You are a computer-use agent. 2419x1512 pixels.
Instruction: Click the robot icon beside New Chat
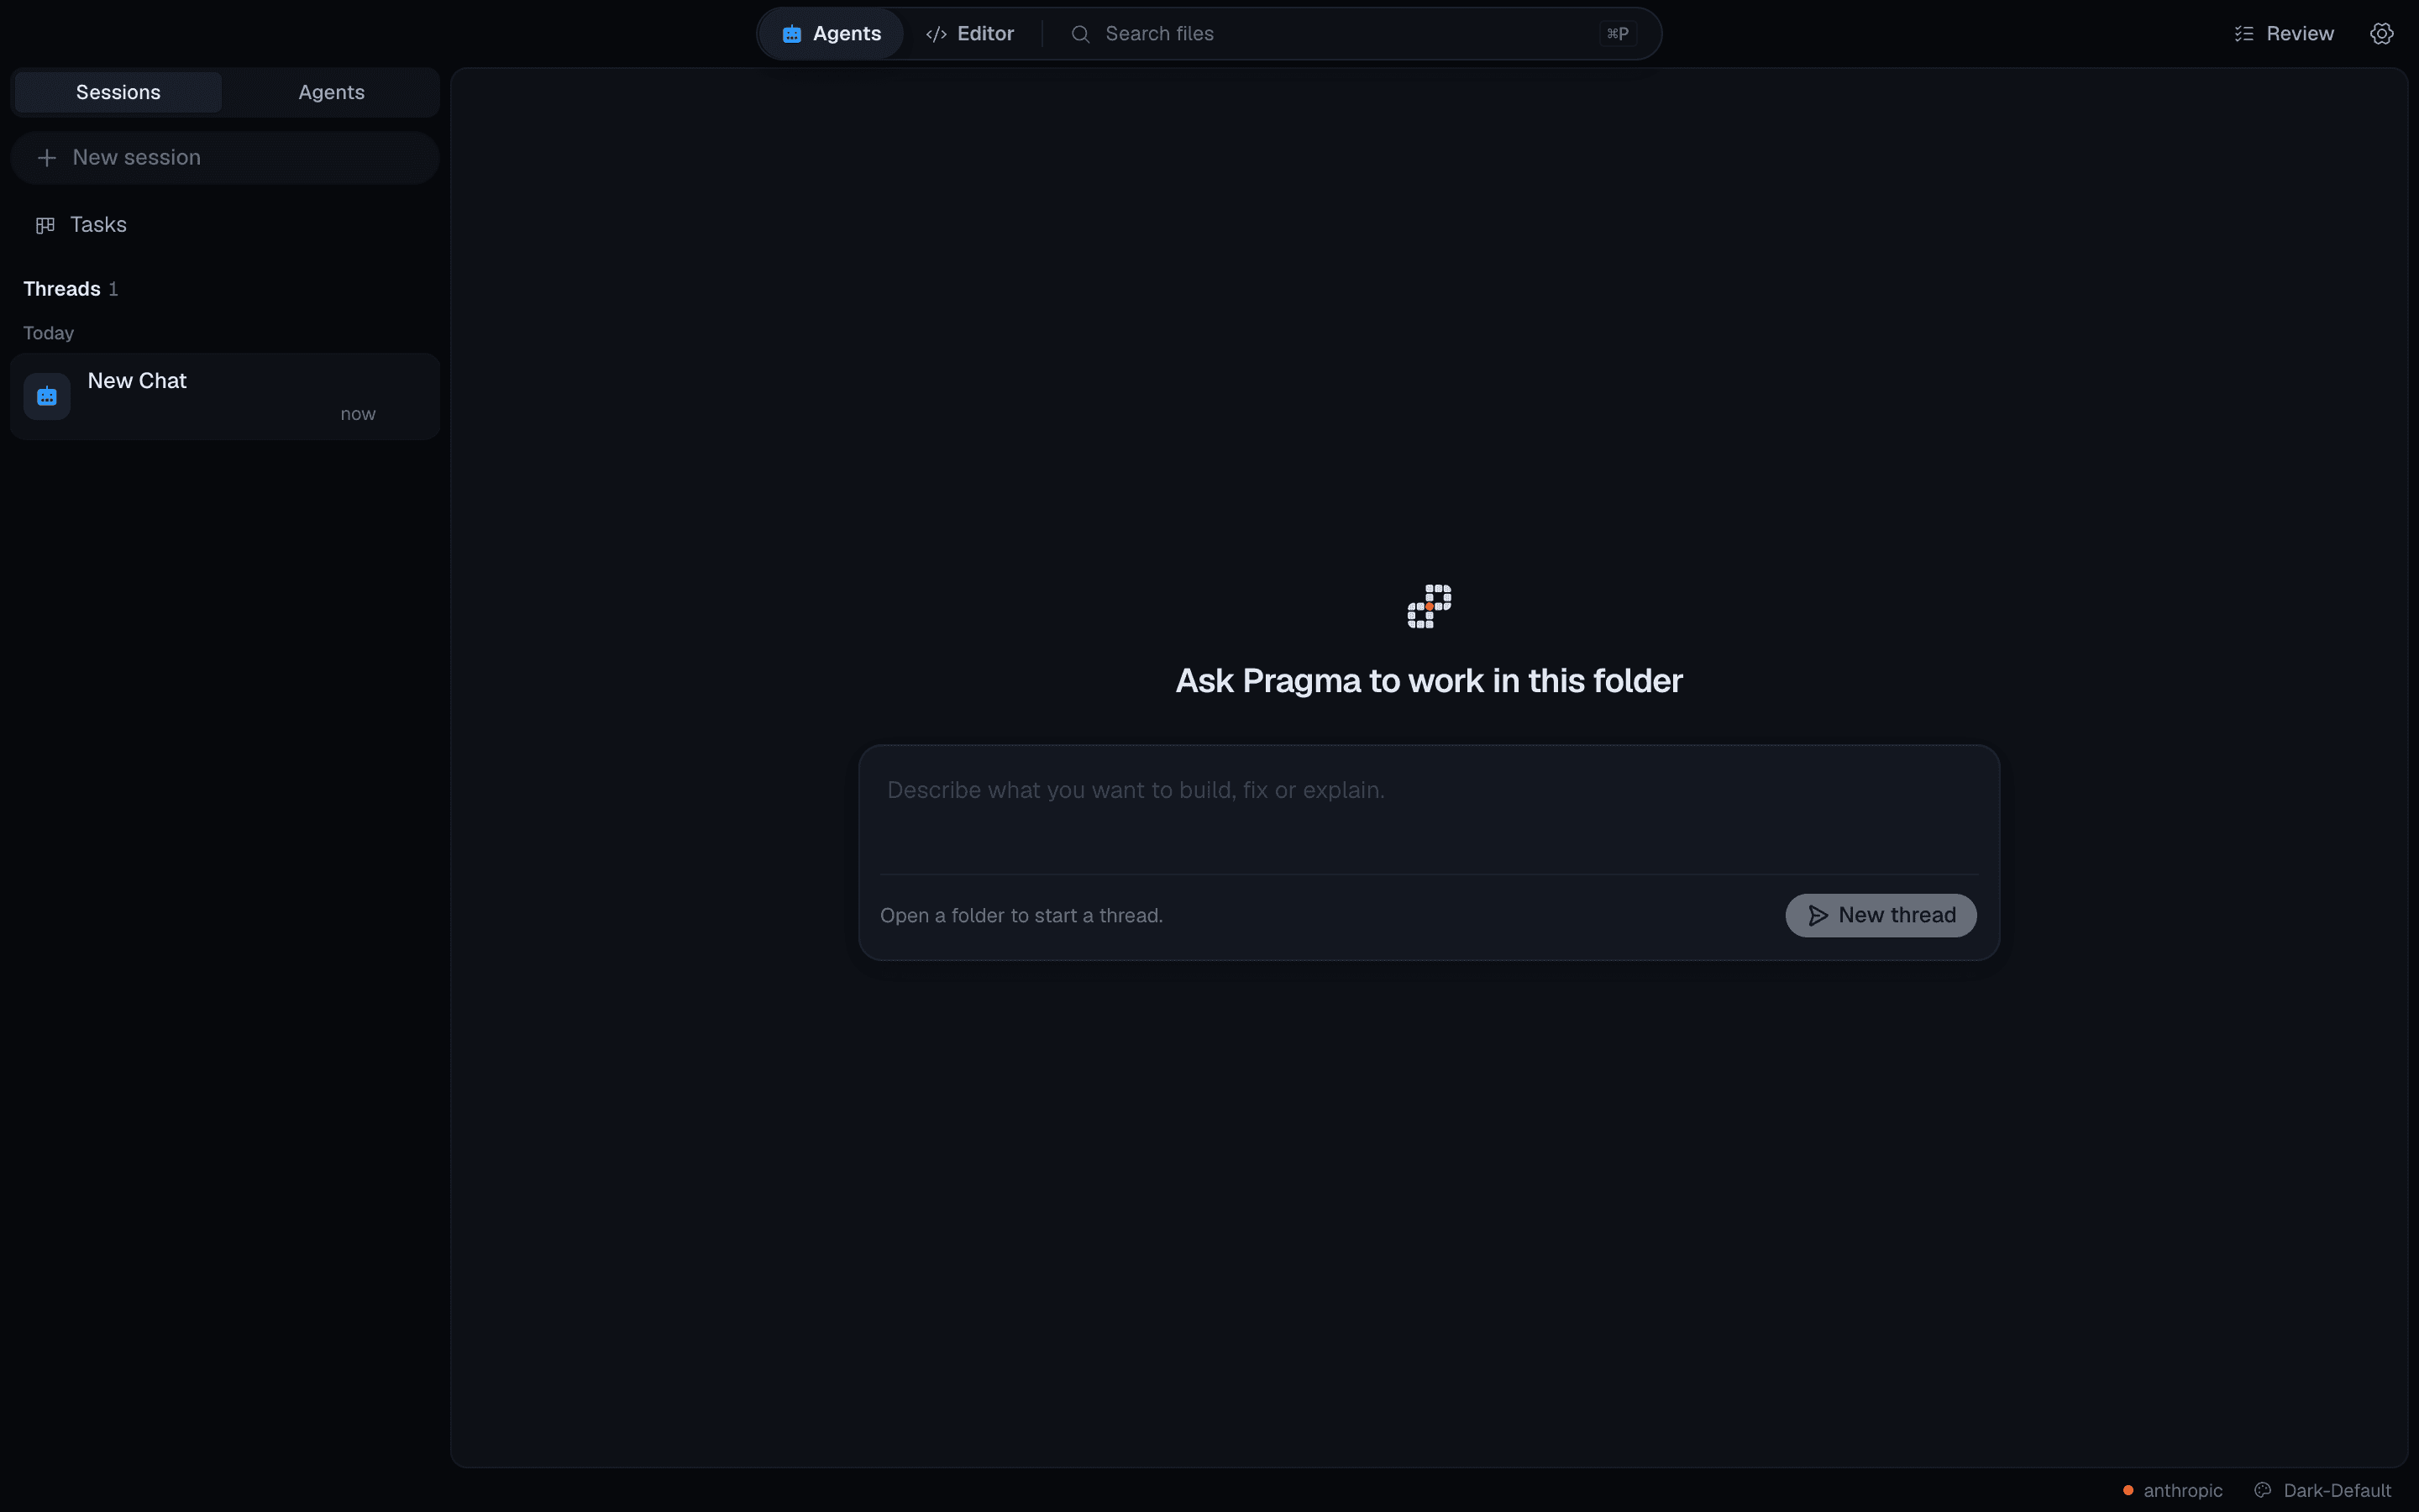[x=47, y=396]
